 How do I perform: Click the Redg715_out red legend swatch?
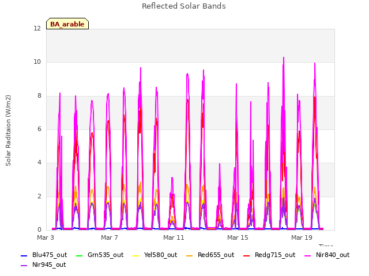[246, 255]
